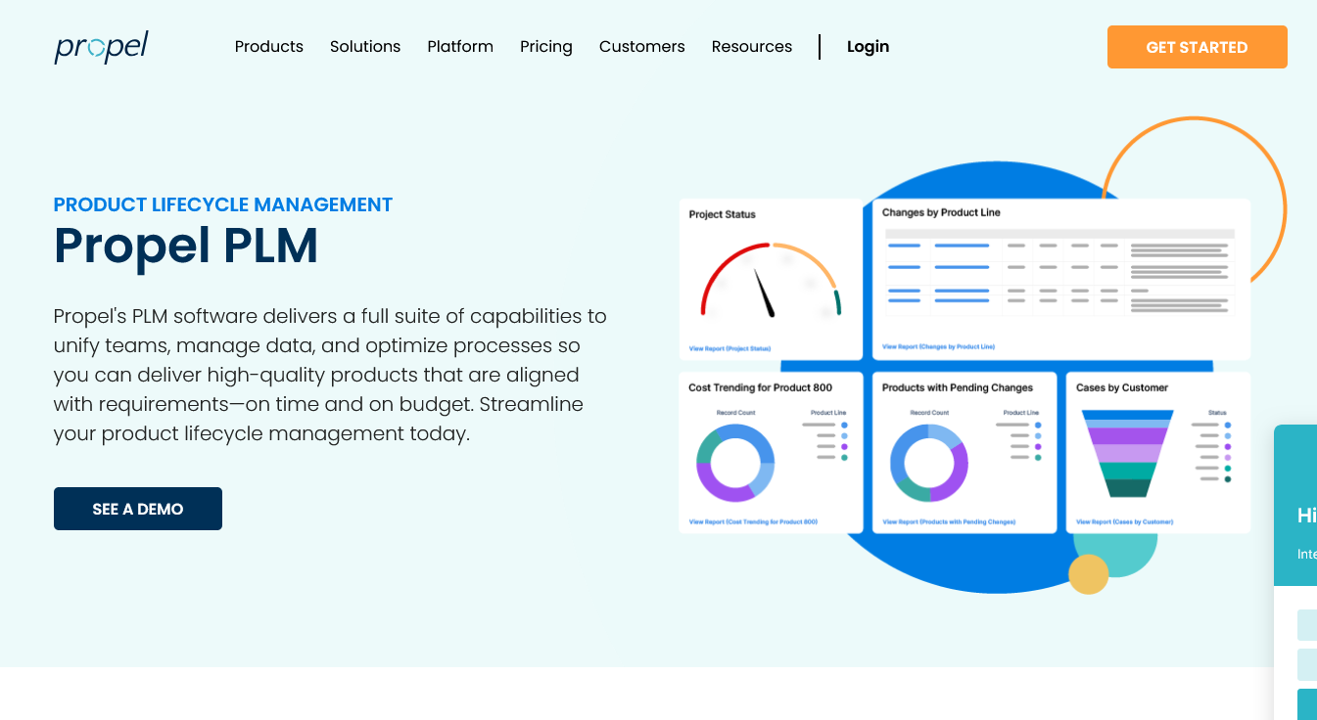The image size is (1317, 720).
Task: Open View Report for Cases by Customer
Action: click(1124, 522)
